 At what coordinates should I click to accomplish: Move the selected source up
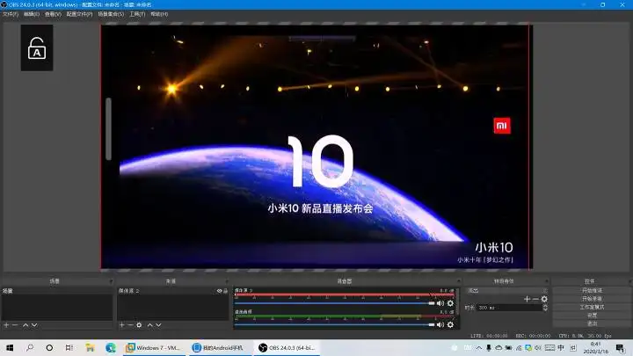tap(149, 325)
